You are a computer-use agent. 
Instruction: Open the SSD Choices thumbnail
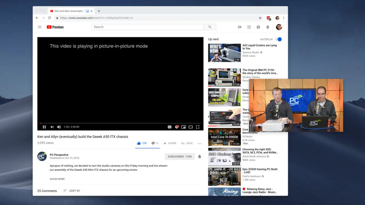224,157
